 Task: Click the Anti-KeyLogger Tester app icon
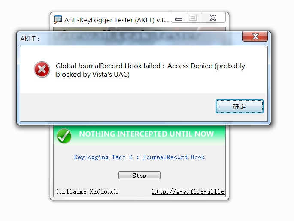58,19
